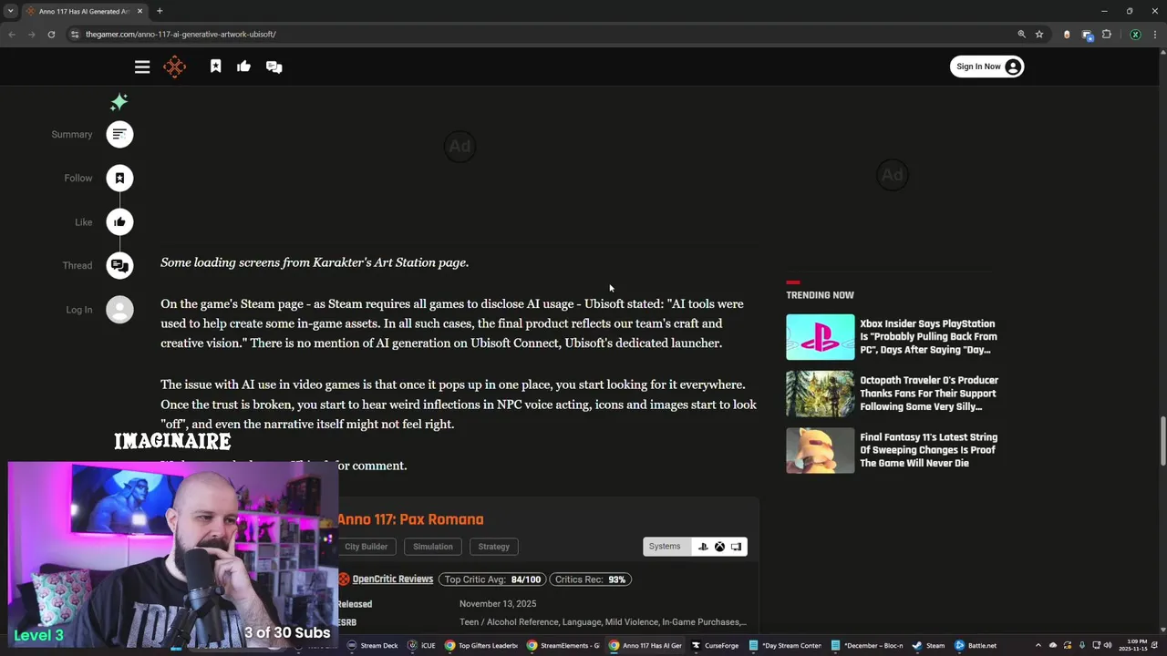Click the Simulation genre tag
The image size is (1167, 656).
[x=433, y=547]
